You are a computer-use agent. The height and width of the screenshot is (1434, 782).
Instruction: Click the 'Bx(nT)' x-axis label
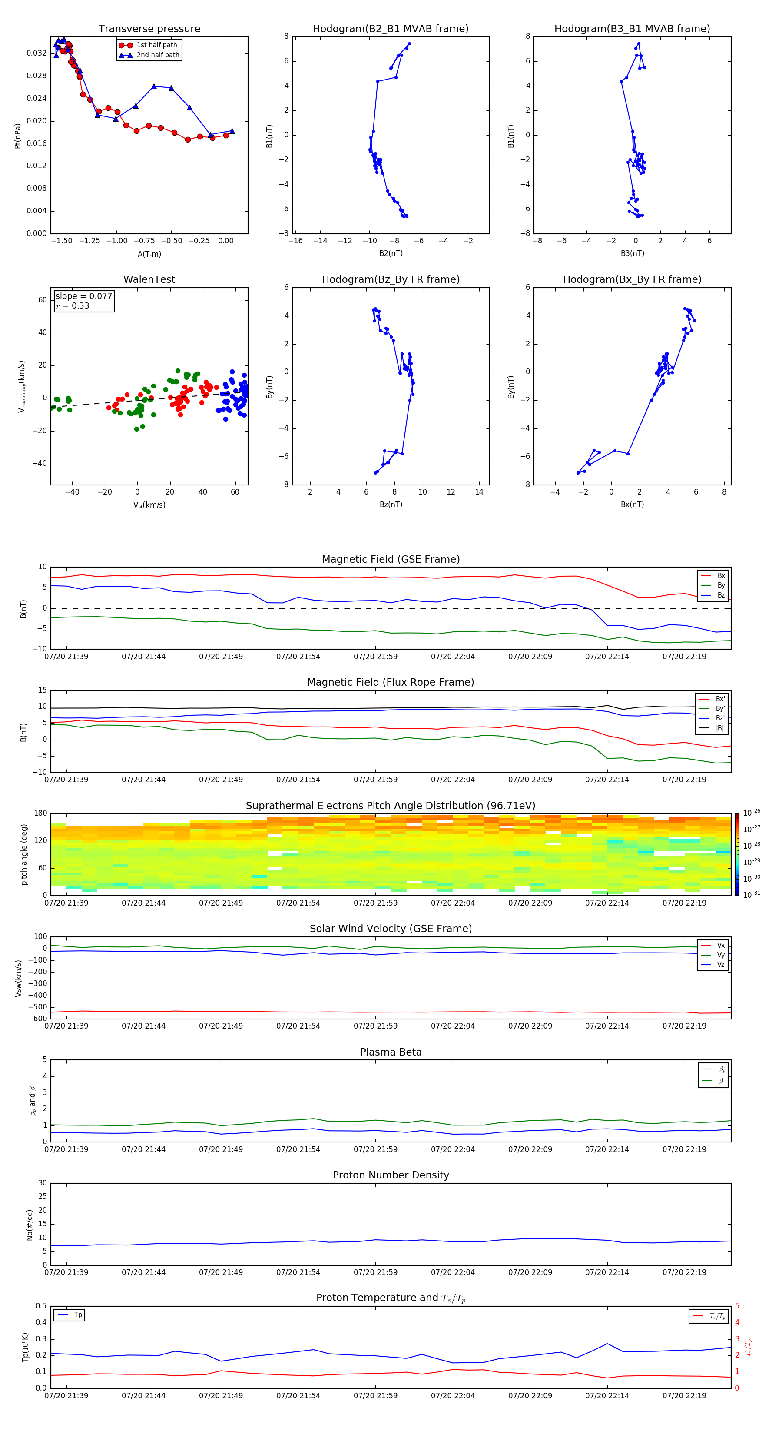click(x=632, y=505)
